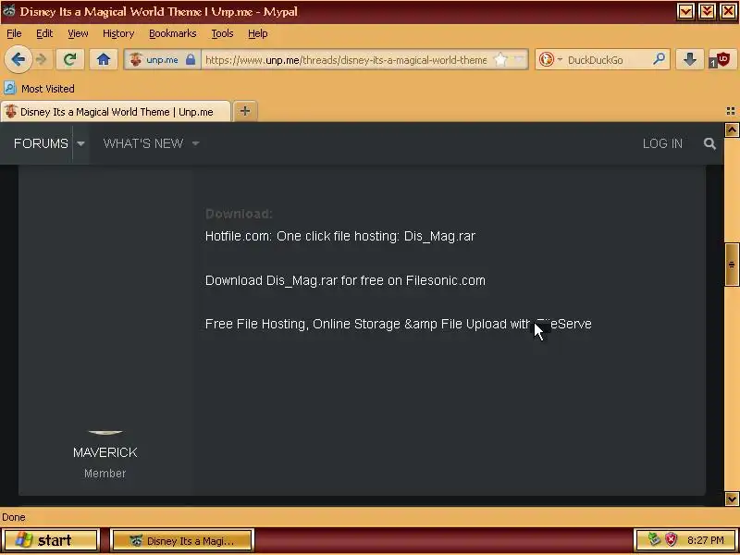Image resolution: width=740 pixels, height=555 pixels.
Task: Open the Home page icon
Action: 104,59
